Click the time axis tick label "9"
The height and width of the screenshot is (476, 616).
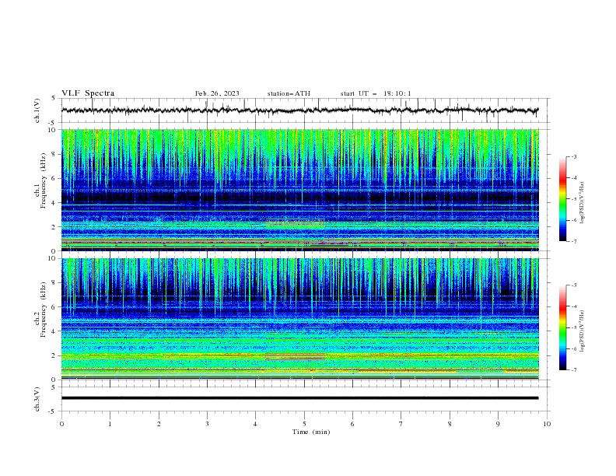(498, 424)
